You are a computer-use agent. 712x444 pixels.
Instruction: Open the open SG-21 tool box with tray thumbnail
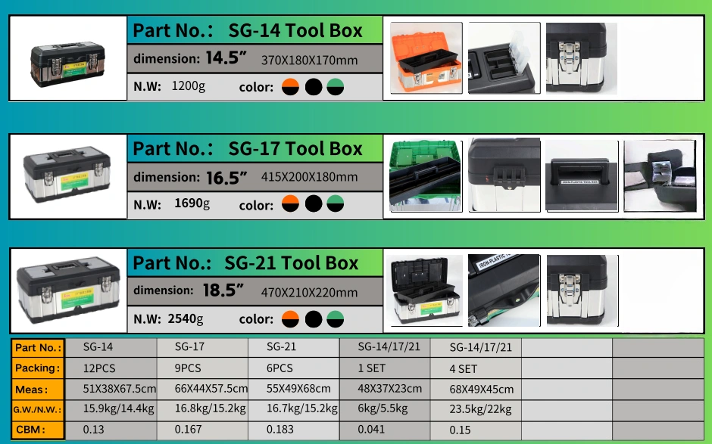(x=426, y=290)
